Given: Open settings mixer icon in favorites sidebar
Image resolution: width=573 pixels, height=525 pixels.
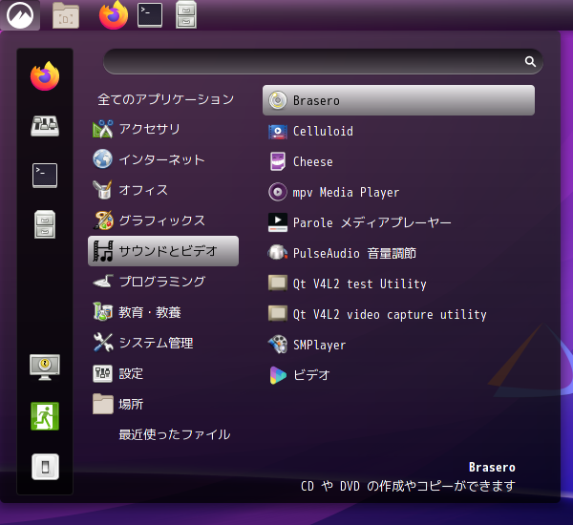Looking at the screenshot, I should coord(45,126).
